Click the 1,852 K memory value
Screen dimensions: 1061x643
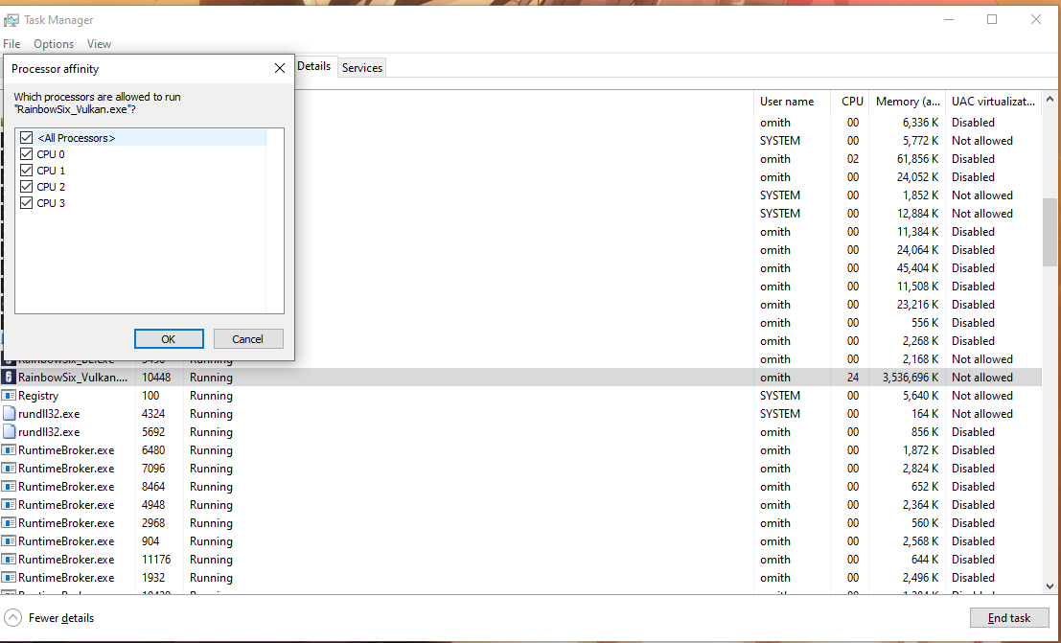(x=920, y=195)
